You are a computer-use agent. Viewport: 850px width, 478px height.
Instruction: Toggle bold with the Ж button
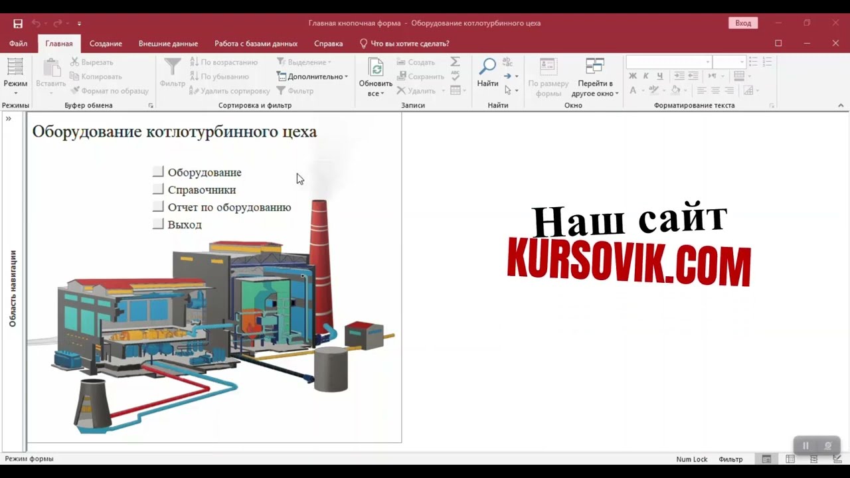633,76
